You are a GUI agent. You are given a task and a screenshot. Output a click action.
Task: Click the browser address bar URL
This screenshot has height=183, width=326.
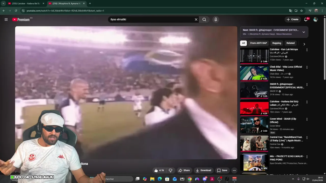pyautogui.click(x=65, y=11)
